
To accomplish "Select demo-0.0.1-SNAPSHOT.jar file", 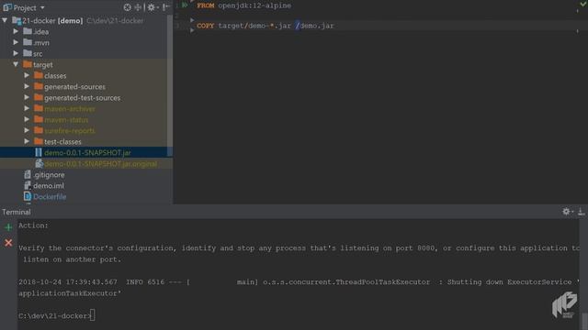I will tap(87, 153).
